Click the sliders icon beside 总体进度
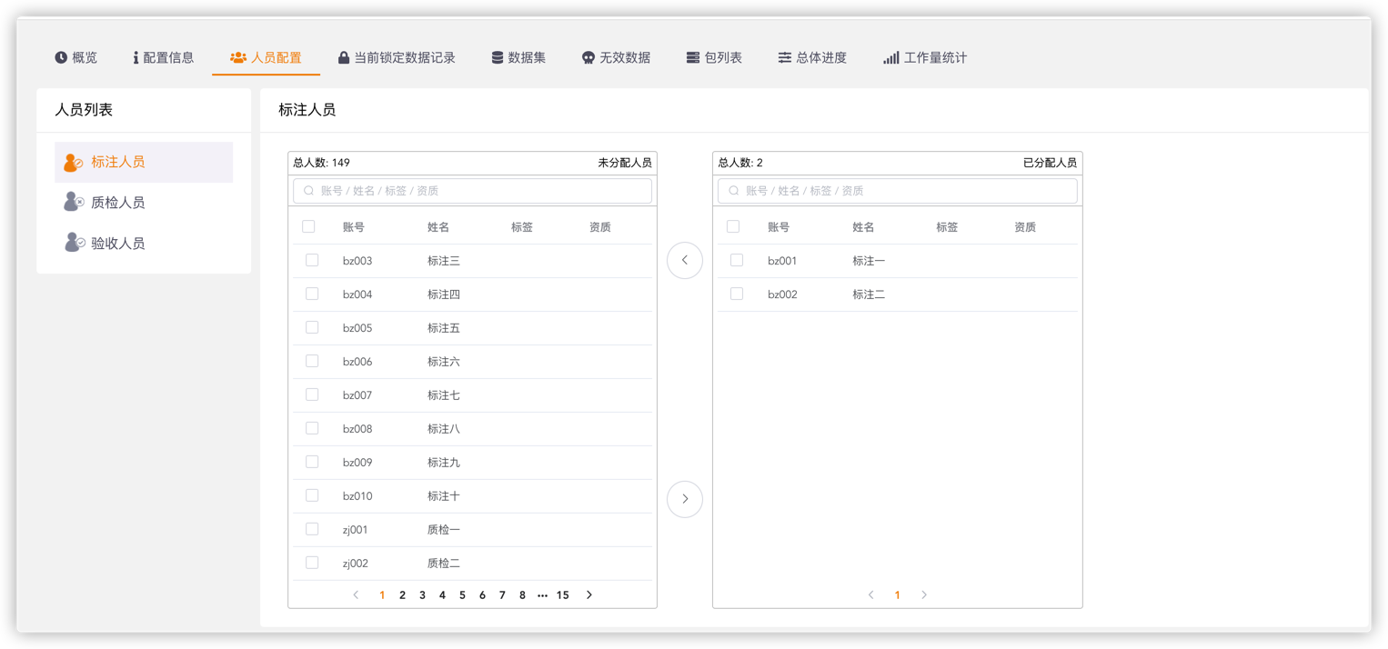The image size is (1388, 649). 784,57
